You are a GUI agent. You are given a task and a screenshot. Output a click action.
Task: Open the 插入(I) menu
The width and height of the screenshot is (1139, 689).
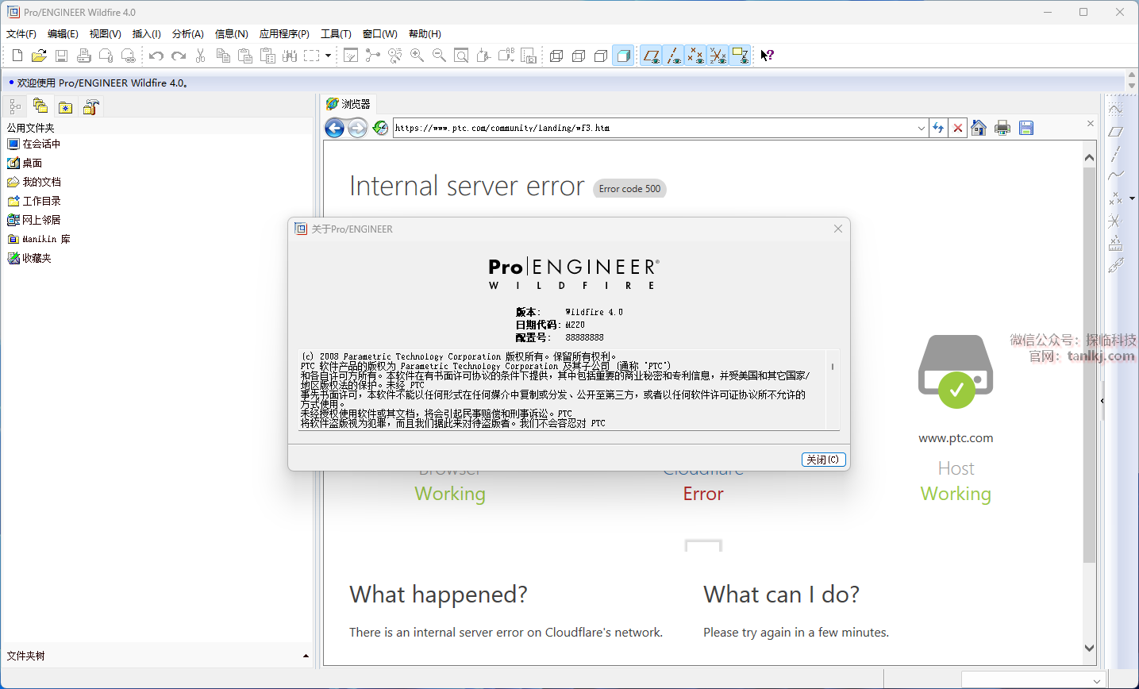(x=146, y=34)
